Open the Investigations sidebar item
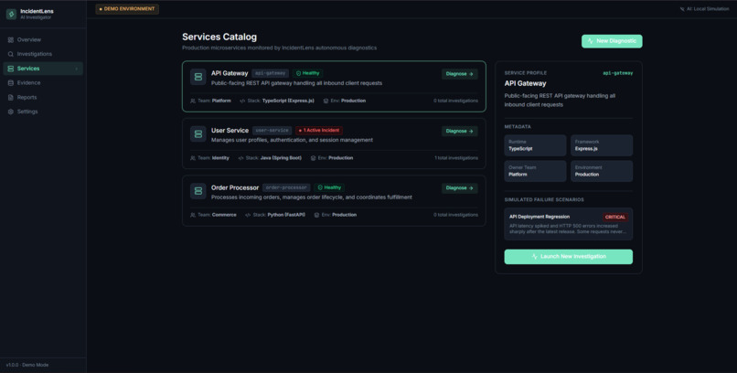Viewport: 737px width, 373px height. [43, 54]
